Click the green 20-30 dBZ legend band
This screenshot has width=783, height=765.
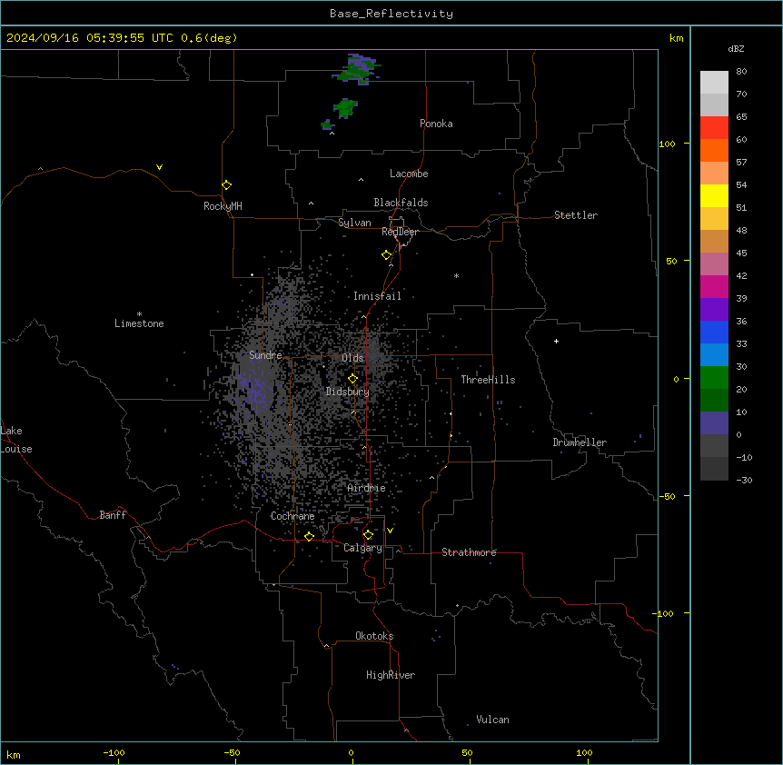(x=714, y=378)
